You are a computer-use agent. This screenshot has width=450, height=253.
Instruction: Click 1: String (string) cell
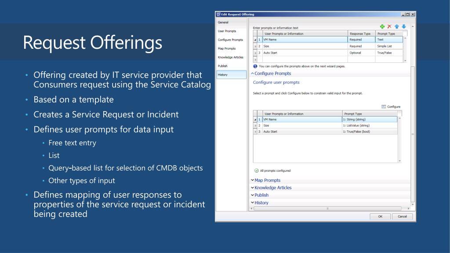coord(370,119)
